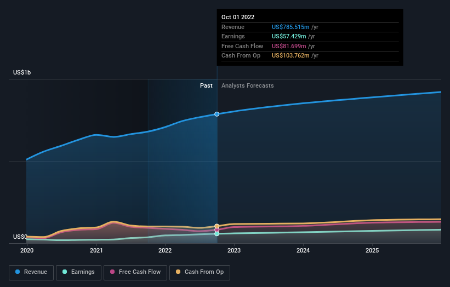The width and height of the screenshot is (450, 287).
Task: Click the US$785.515m revenue value
Action: (290, 27)
